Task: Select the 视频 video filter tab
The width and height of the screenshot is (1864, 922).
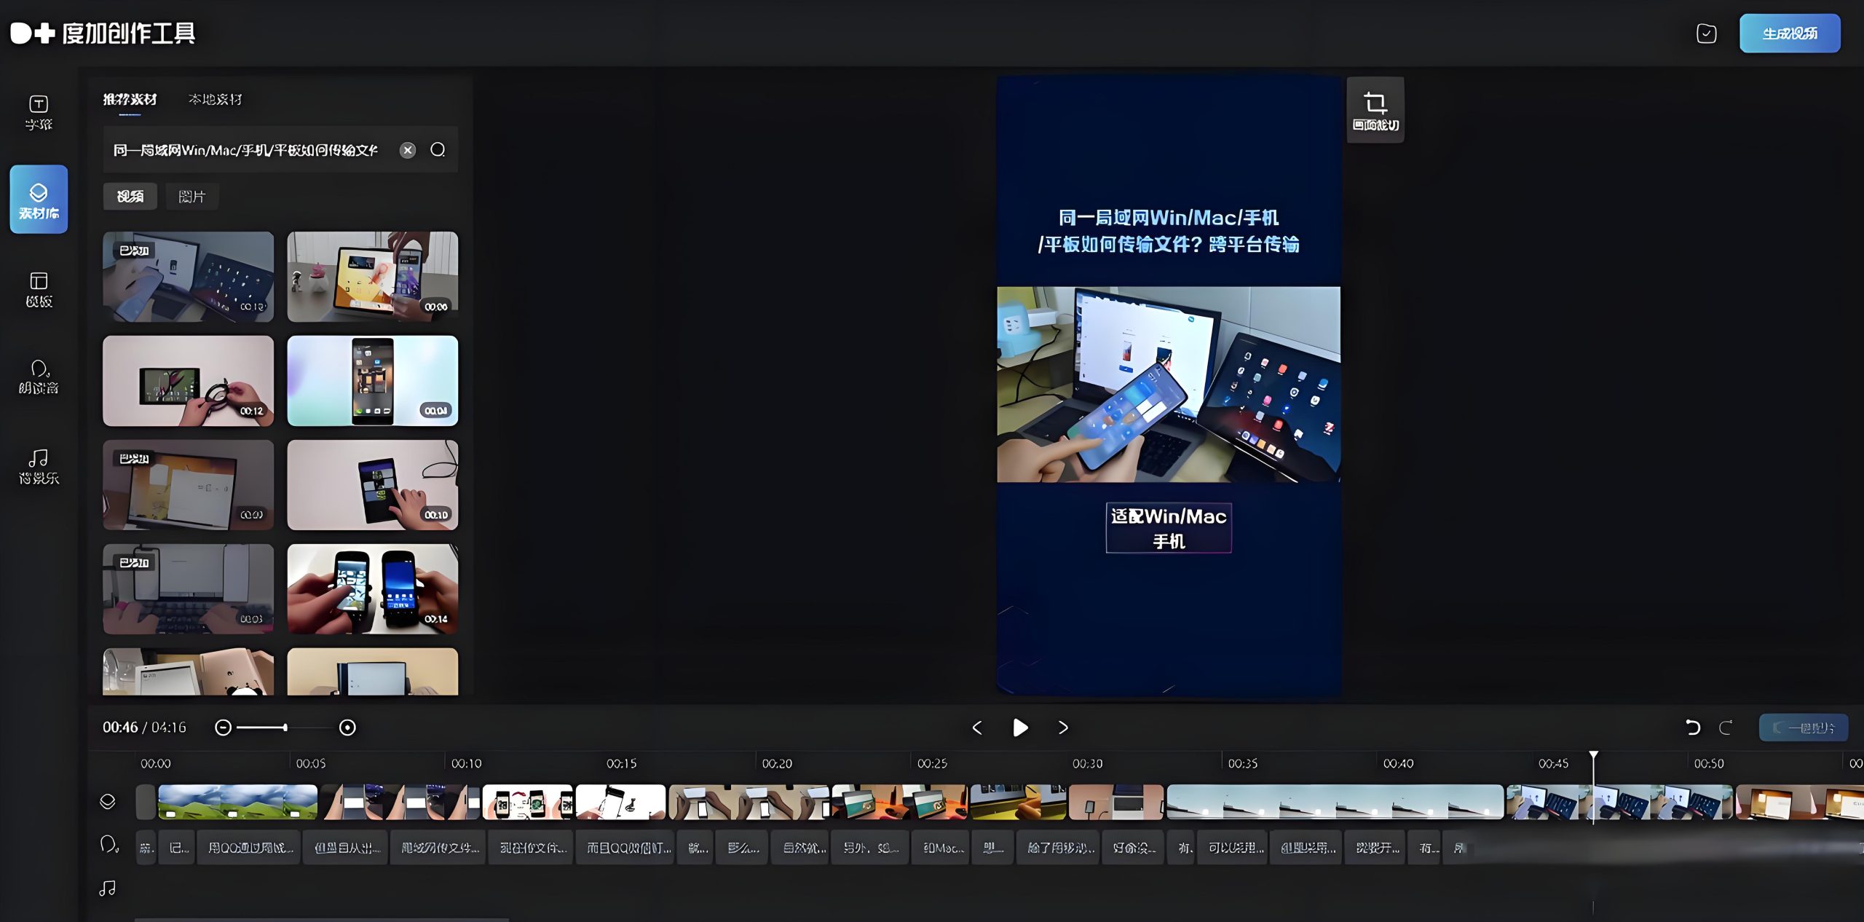Action: (130, 197)
